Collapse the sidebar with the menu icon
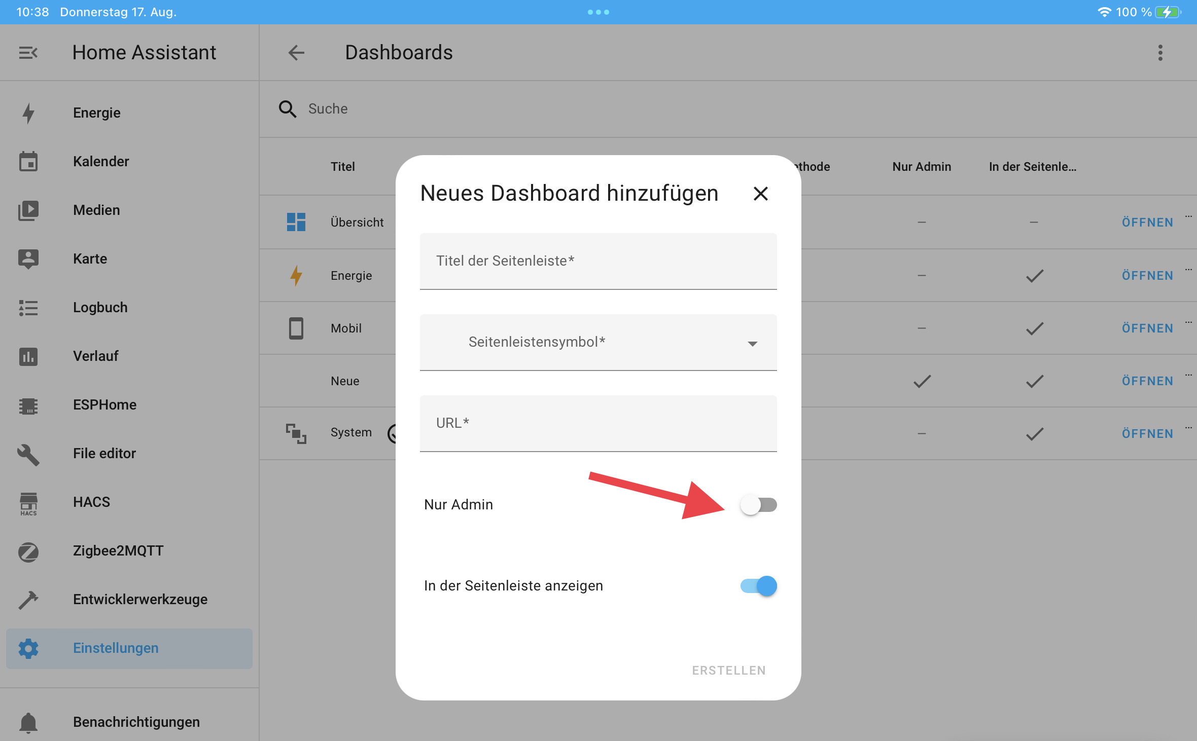This screenshot has width=1197, height=741. pos(28,52)
